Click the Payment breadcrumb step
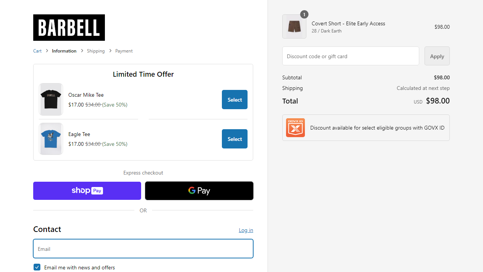The width and height of the screenshot is (483, 272). [x=124, y=51]
